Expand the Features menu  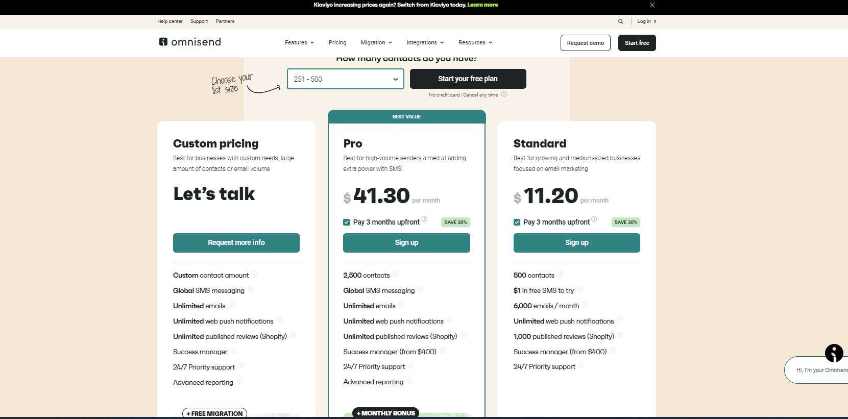pyautogui.click(x=299, y=42)
